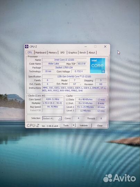The width and height of the screenshot is (140, 187).
Task: Expand the Tools dropdown arrow
Action: tap(73, 125)
